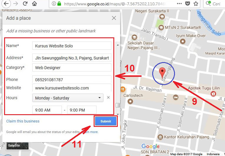Click the Website input field
225x156 pixels.
[72, 88]
